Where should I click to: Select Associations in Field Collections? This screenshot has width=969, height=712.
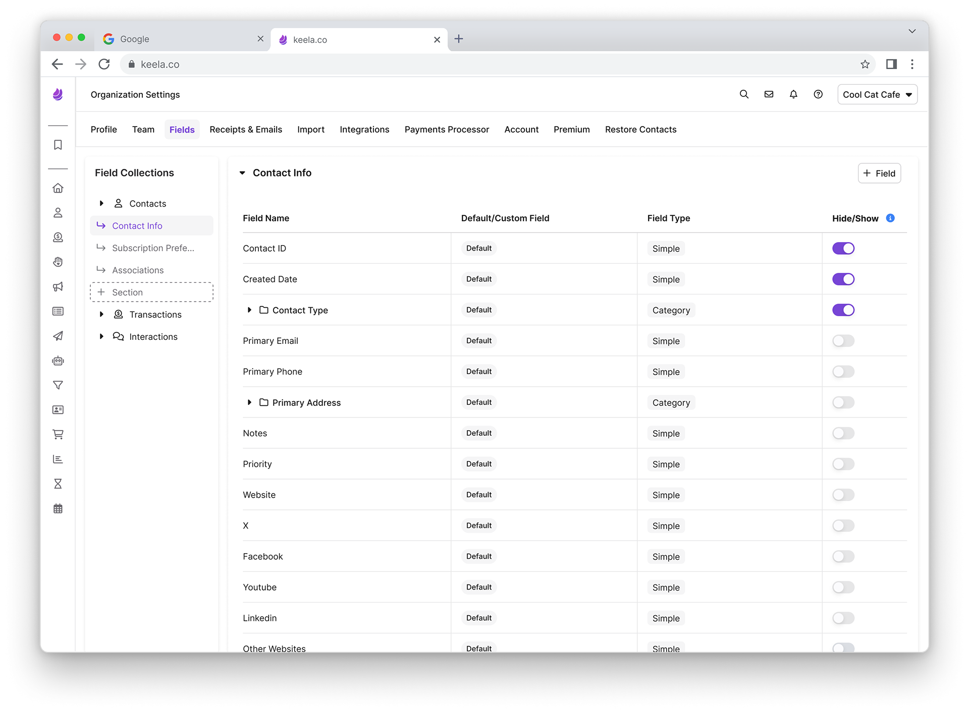(138, 270)
